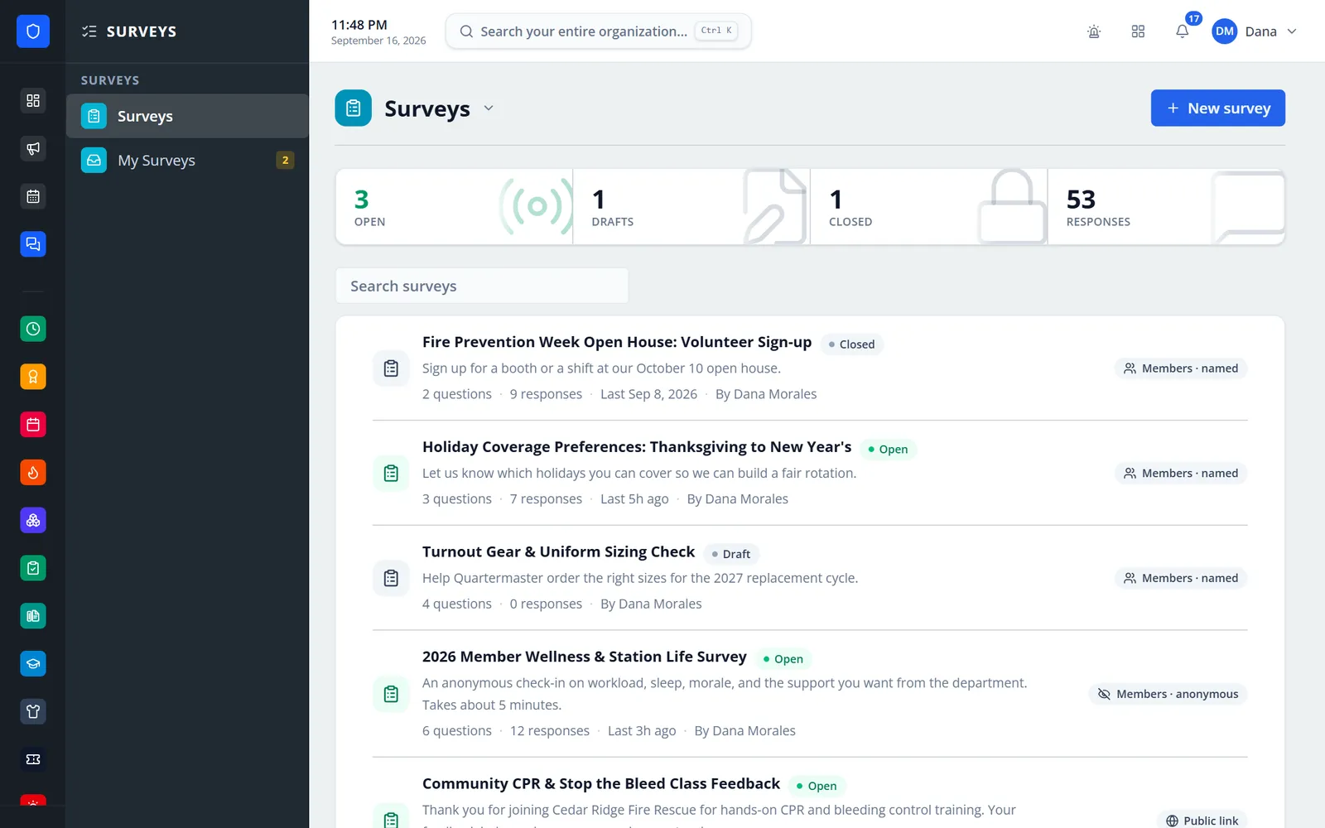This screenshot has width=1325, height=828.
Task: Click the My Surveys count badge 2
Action: tap(285, 161)
